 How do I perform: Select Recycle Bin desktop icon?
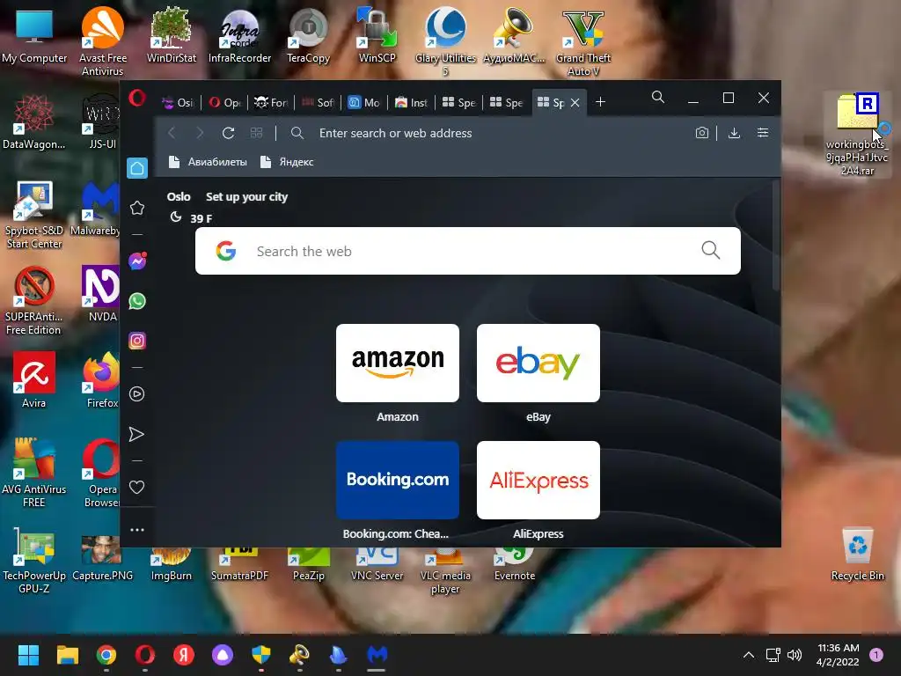pyautogui.click(x=857, y=555)
